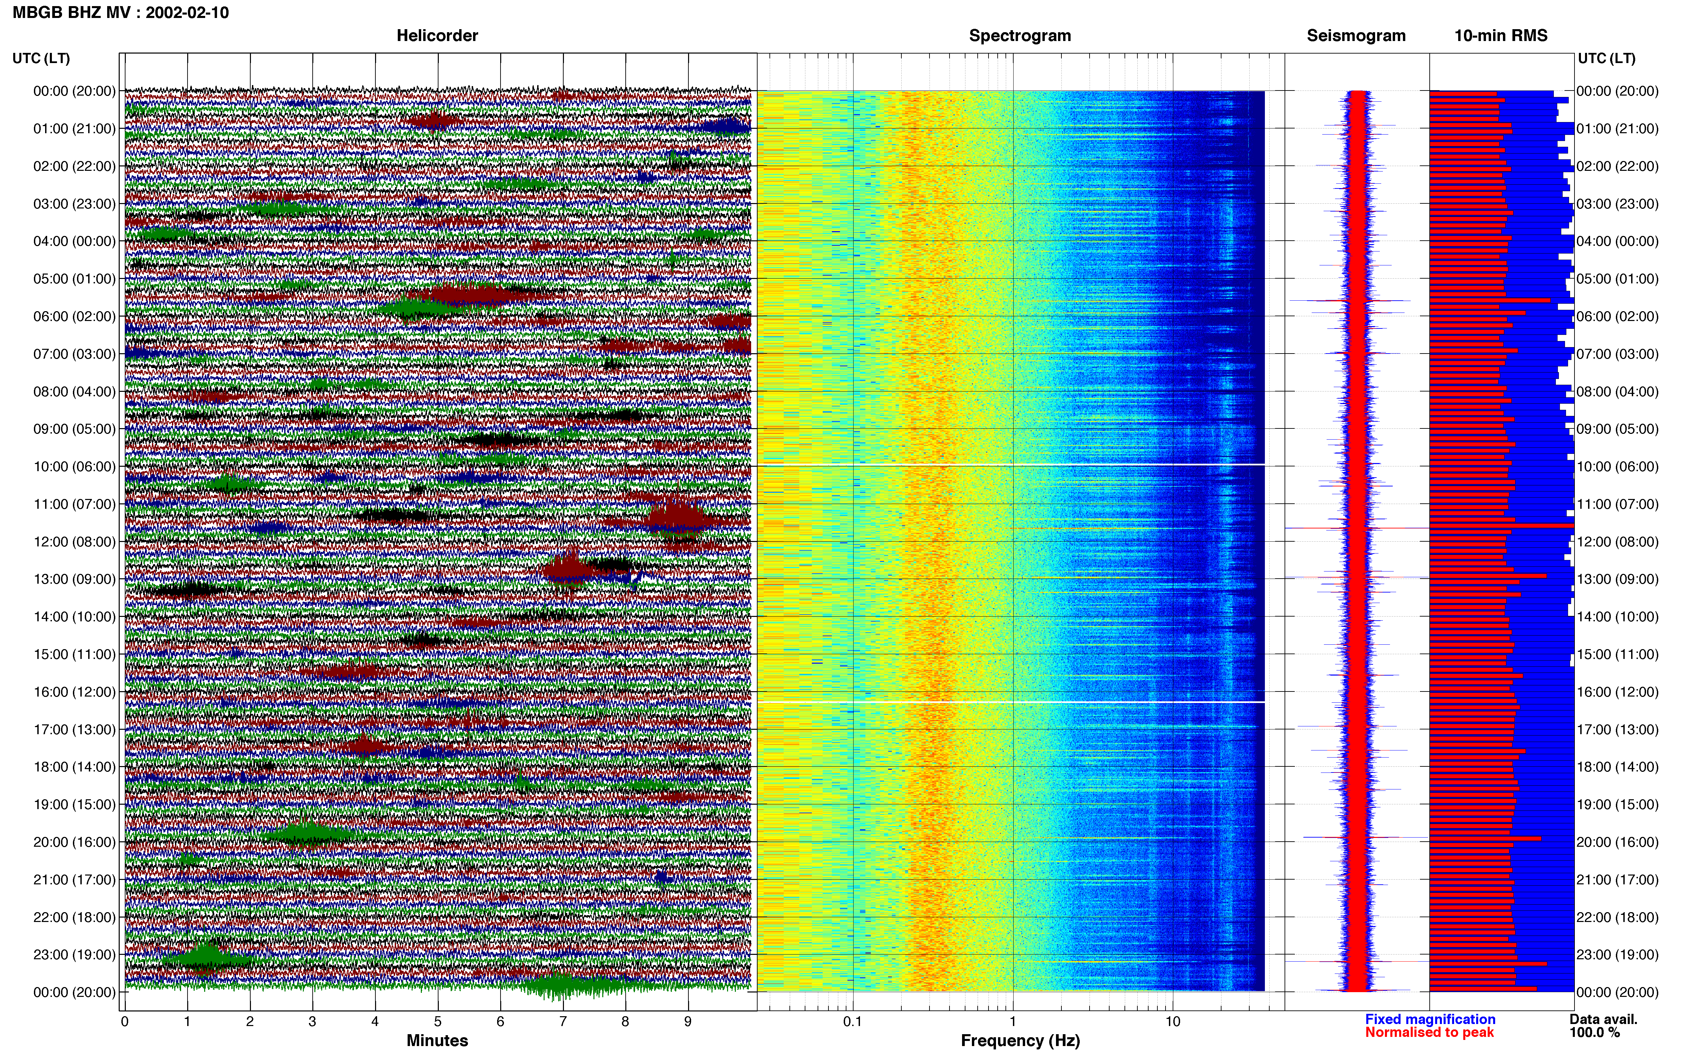Click the green event burst near 19:50
This screenshot has width=1702, height=1064.
308,834
